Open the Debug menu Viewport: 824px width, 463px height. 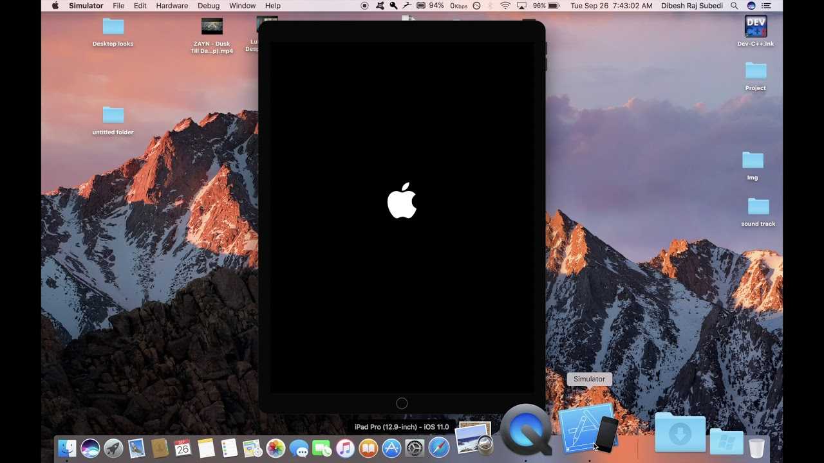coord(209,6)
